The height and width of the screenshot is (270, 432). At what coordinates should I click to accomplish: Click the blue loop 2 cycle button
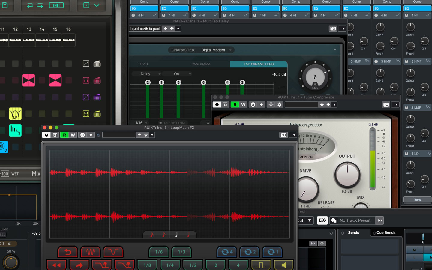click(250, 252)
